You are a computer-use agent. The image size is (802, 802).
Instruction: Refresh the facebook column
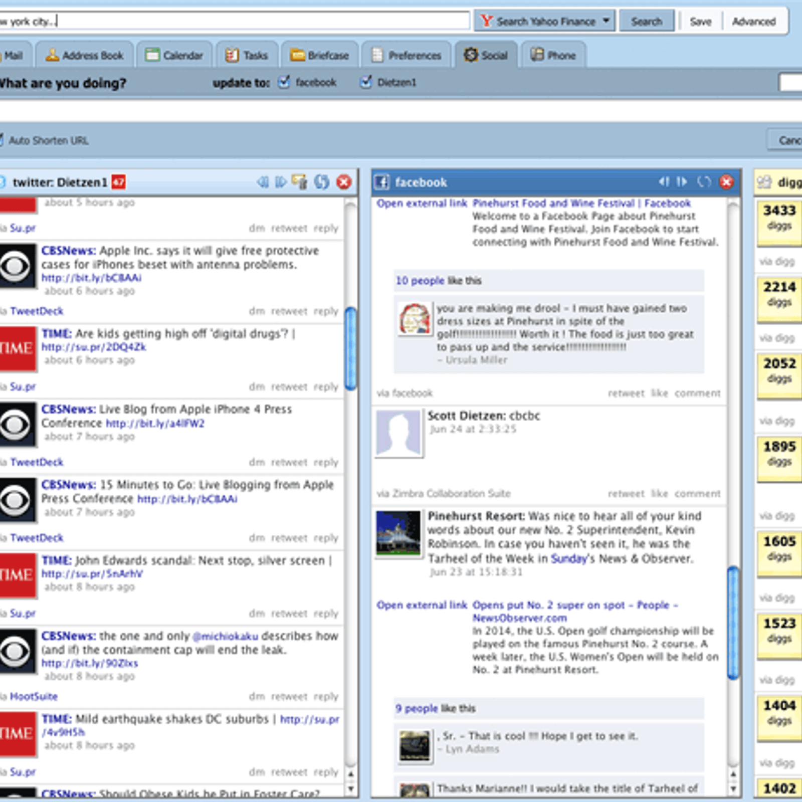pos(704,182)
